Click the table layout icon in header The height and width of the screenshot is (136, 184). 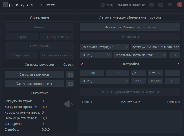pos(161,5)
